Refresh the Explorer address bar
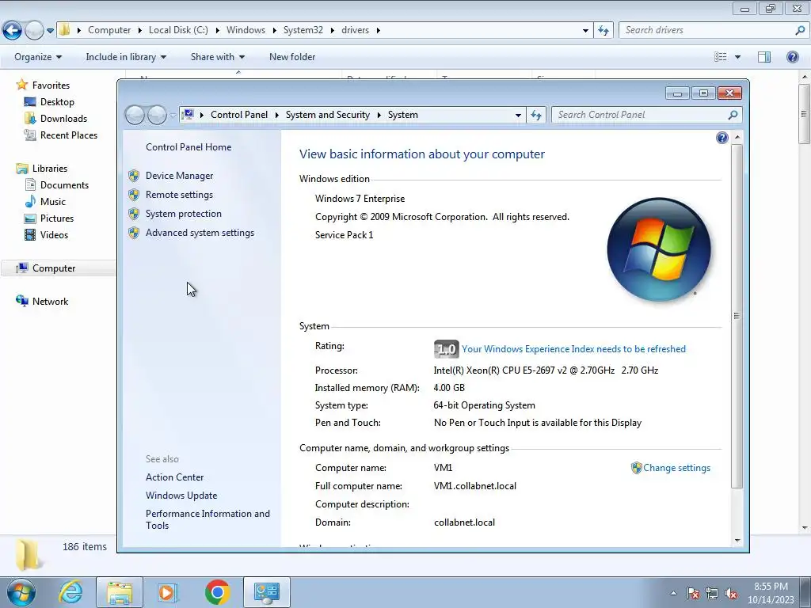 coord(603,31)
